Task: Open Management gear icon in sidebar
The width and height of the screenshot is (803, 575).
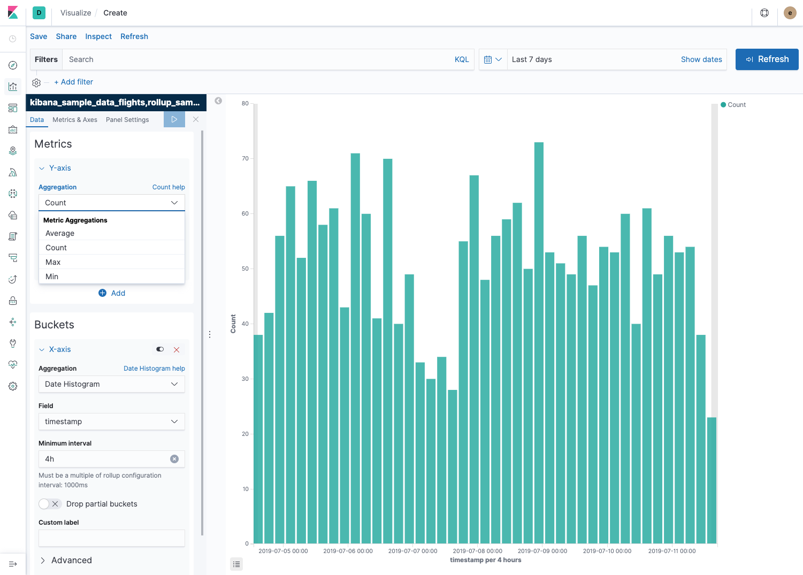Action: pyautogui.click(x=13, y=386)
